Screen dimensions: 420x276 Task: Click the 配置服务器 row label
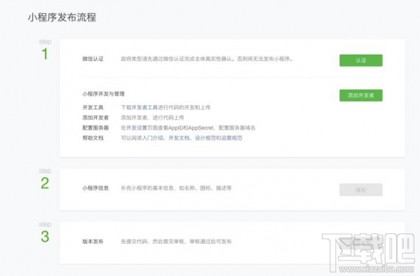[95, 127]
